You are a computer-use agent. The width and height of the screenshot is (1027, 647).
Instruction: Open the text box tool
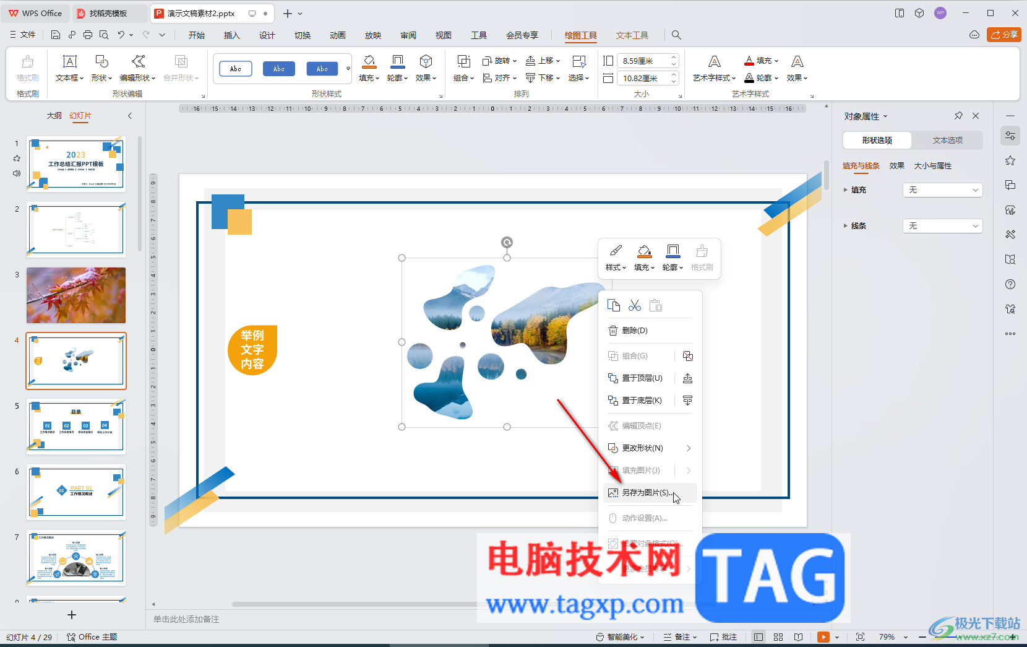pos(69,68)
